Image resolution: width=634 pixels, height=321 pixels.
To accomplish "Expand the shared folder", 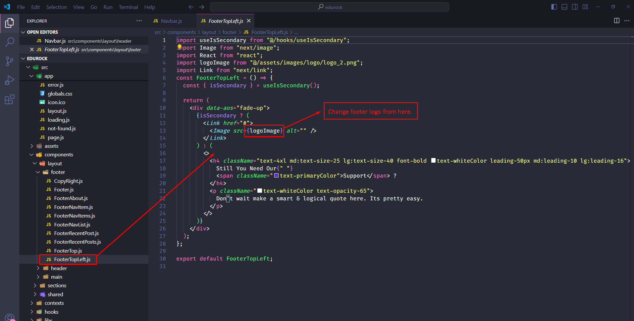I will [x=84, y=294].
